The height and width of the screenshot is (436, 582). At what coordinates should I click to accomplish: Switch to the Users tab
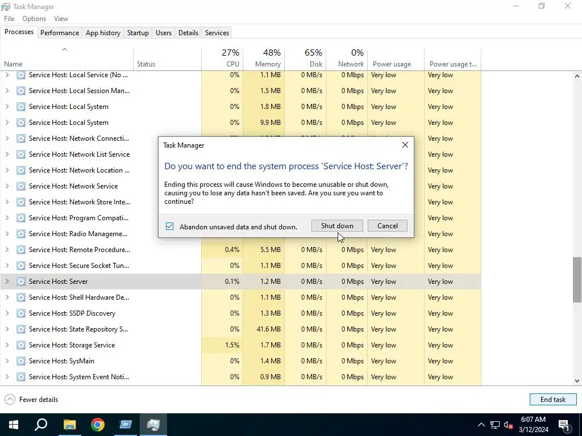(x=164, y=32)
